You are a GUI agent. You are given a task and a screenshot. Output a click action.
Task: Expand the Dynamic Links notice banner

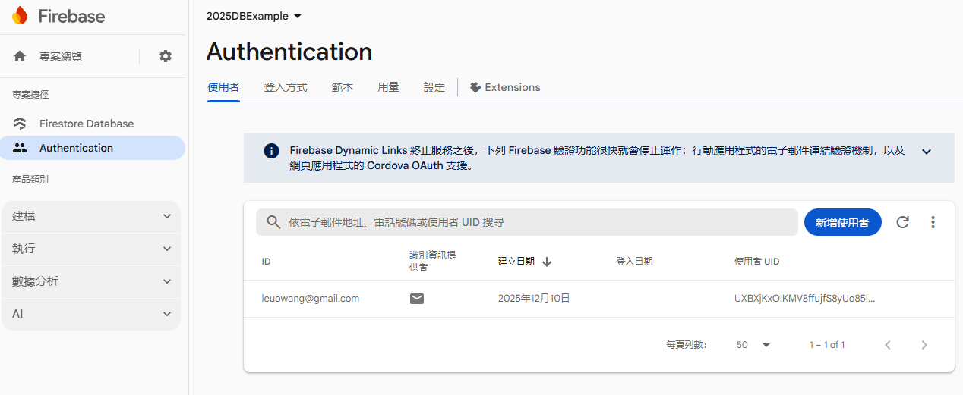927,151
